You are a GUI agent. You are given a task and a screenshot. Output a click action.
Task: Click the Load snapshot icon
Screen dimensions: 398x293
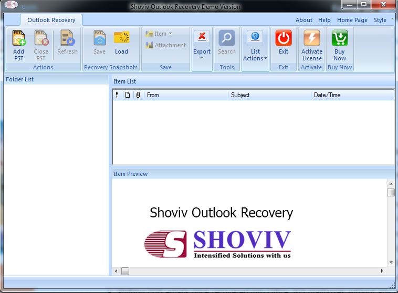coord(122,38)
